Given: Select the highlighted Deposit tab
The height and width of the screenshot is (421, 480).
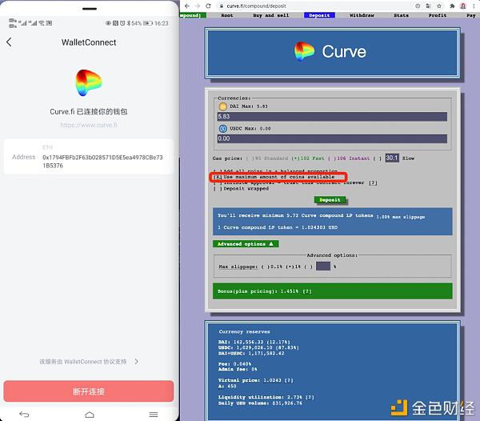Looking at the screenshot, I should point(319,15).
